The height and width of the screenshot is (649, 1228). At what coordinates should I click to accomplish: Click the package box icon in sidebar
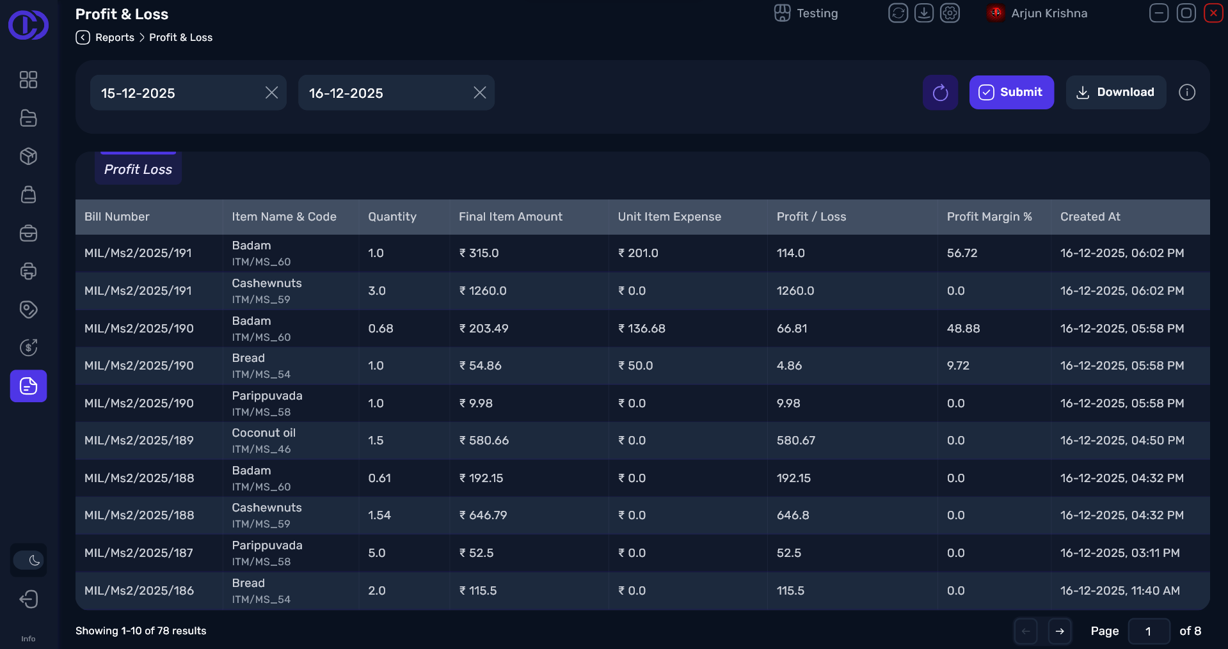(x=28, y=156)
